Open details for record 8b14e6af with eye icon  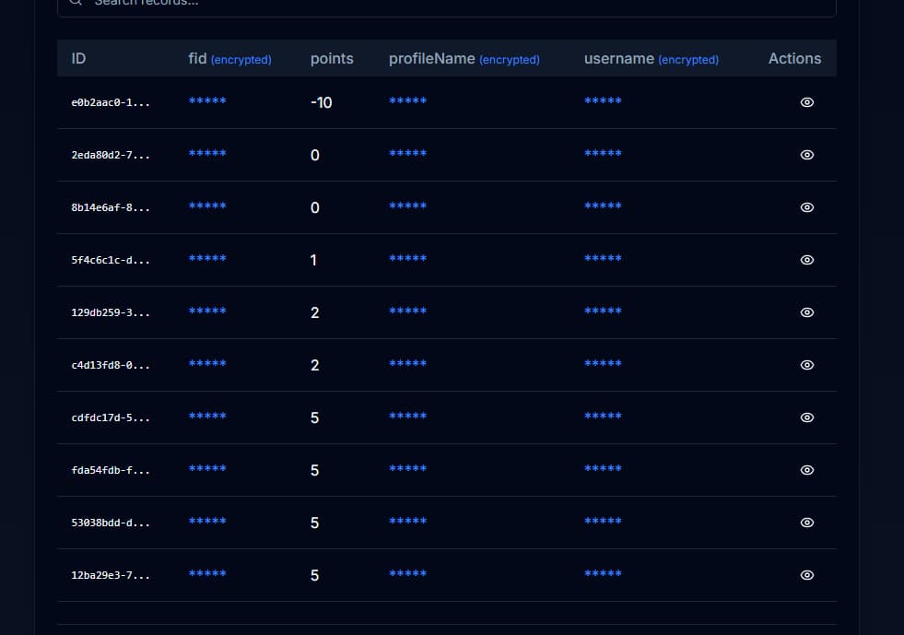(x=806, y=207)
